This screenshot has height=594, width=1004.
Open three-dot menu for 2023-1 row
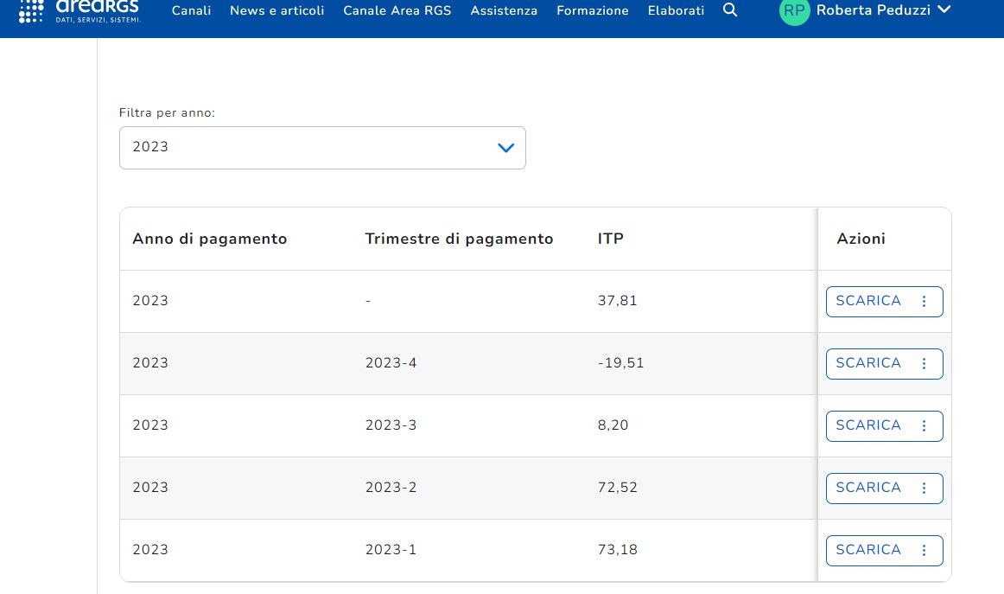[924, 551]
